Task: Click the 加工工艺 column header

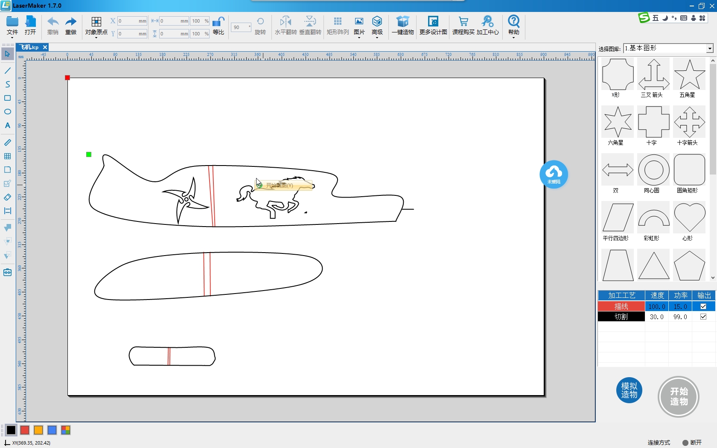Action: (621, 295)
